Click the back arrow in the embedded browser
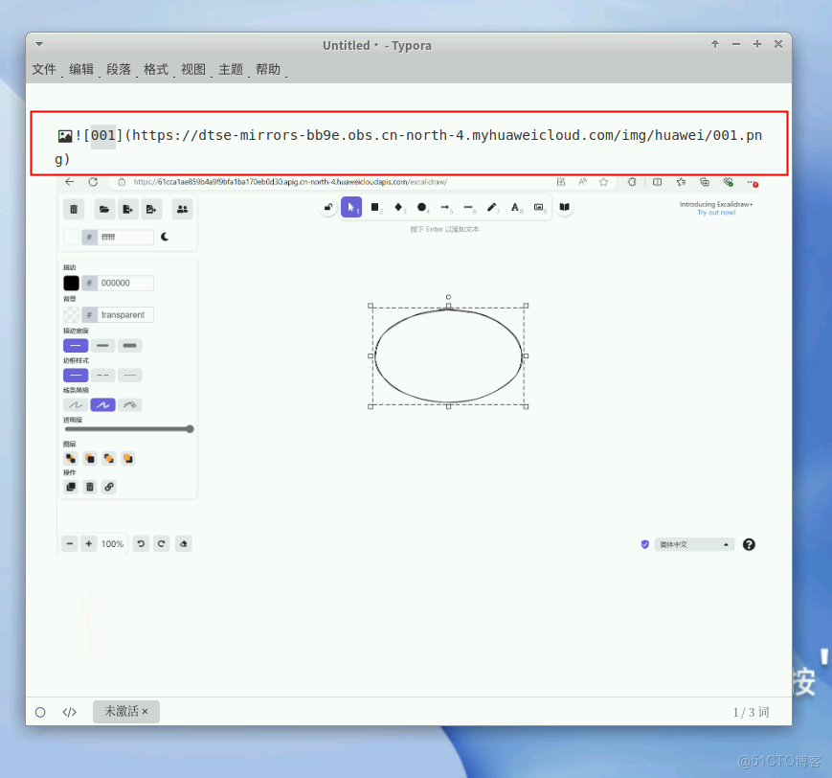832x778 pixels. [70, 182]
